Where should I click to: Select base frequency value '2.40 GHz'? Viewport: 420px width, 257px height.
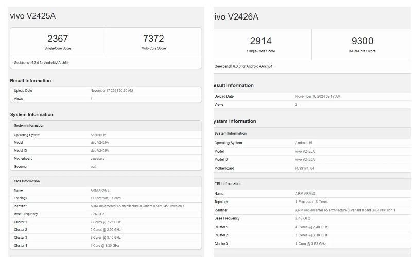[303, 218]
